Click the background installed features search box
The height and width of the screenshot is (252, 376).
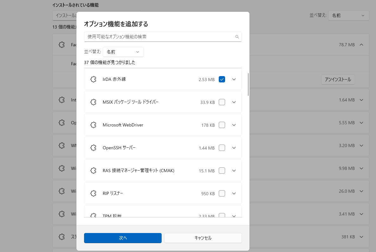(x=64, y=15)
